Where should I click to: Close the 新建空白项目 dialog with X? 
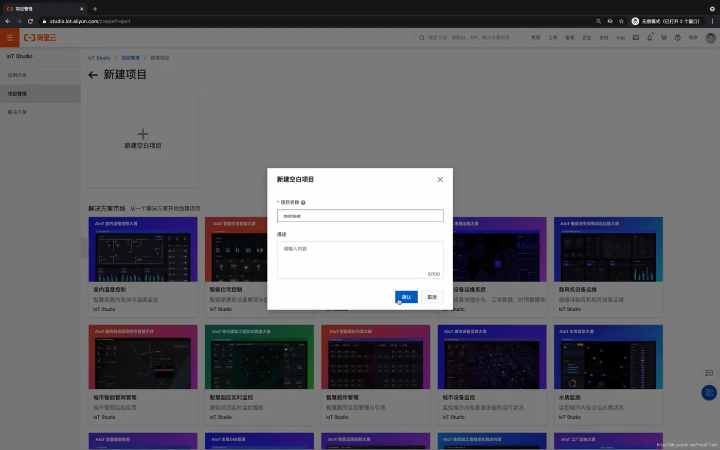[440, 179]
